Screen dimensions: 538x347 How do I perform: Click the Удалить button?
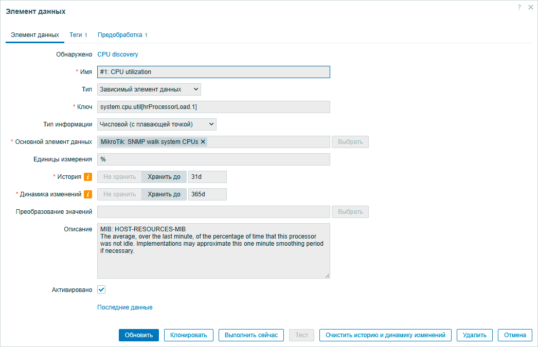(x=474, y=335)
